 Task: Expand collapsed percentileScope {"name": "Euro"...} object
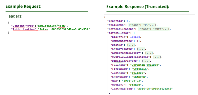pyautogui.click(x=154, y=29)
